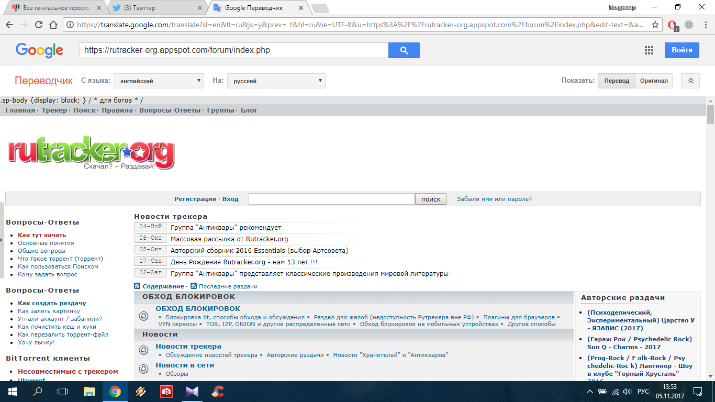This screenshot has width=715, height=402.
Task: Open Правила in the rutracker menu
Action: pyautogui.click(x=117, y=110)
